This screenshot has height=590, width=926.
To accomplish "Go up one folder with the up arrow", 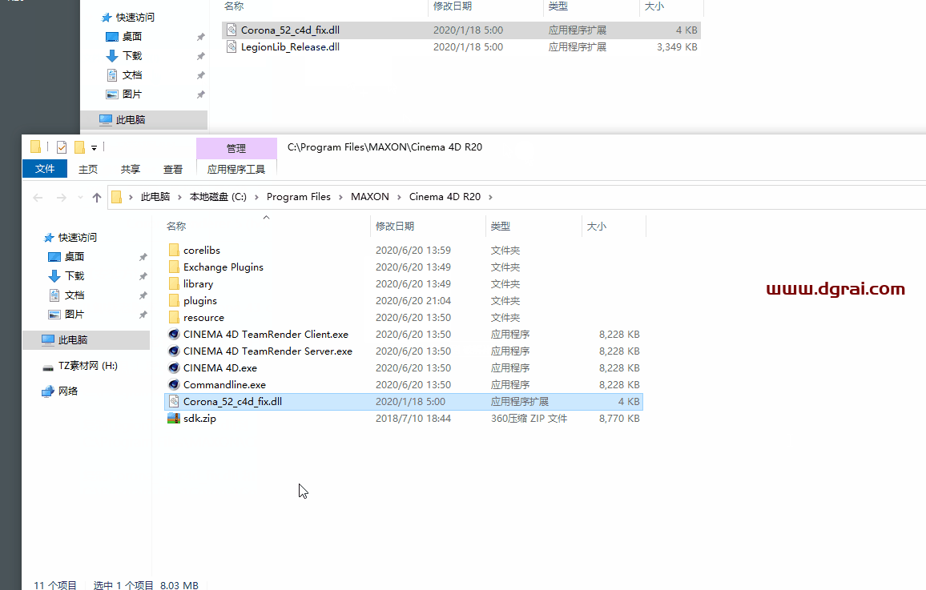I will (x=97, y=197).
